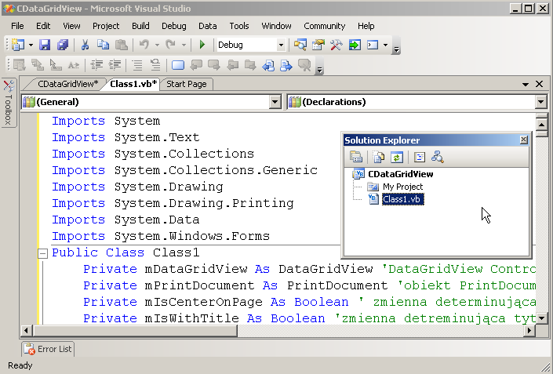The height and width of the screenshot is (374, 553).
Task: Click the Command Window icon in the toolbar
Action: coord(373,45)
